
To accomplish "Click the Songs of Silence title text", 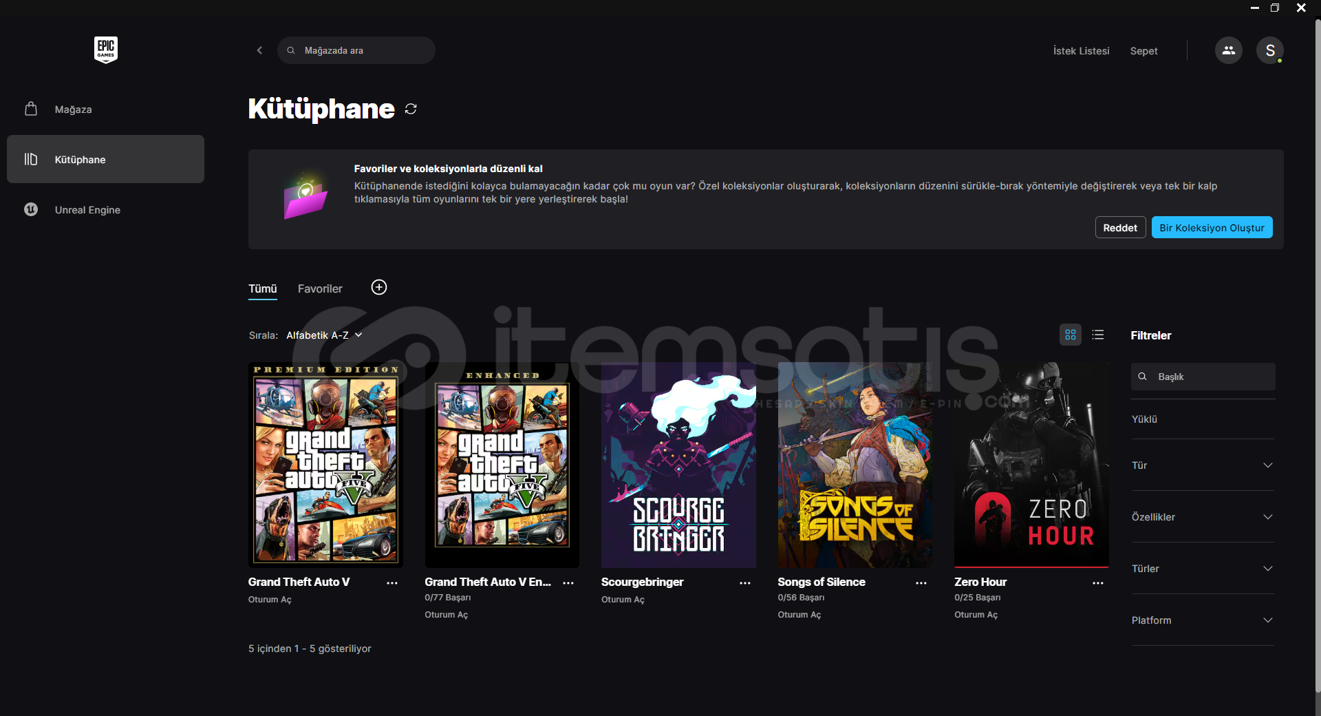I will 821,582.
